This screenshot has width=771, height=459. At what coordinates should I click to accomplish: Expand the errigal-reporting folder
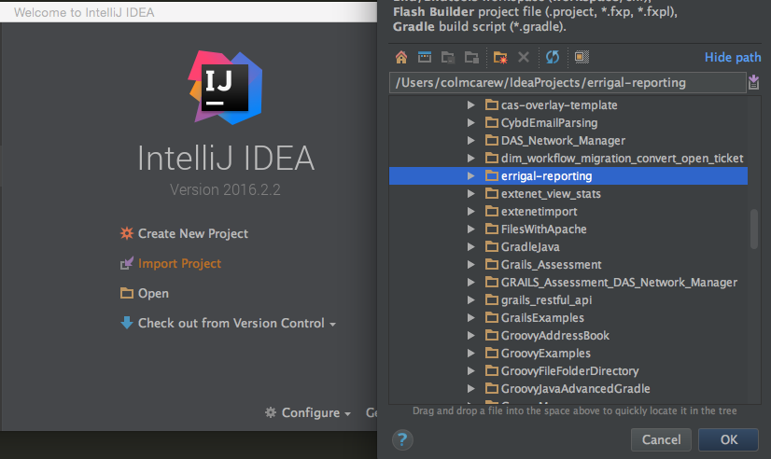point(470,176)
